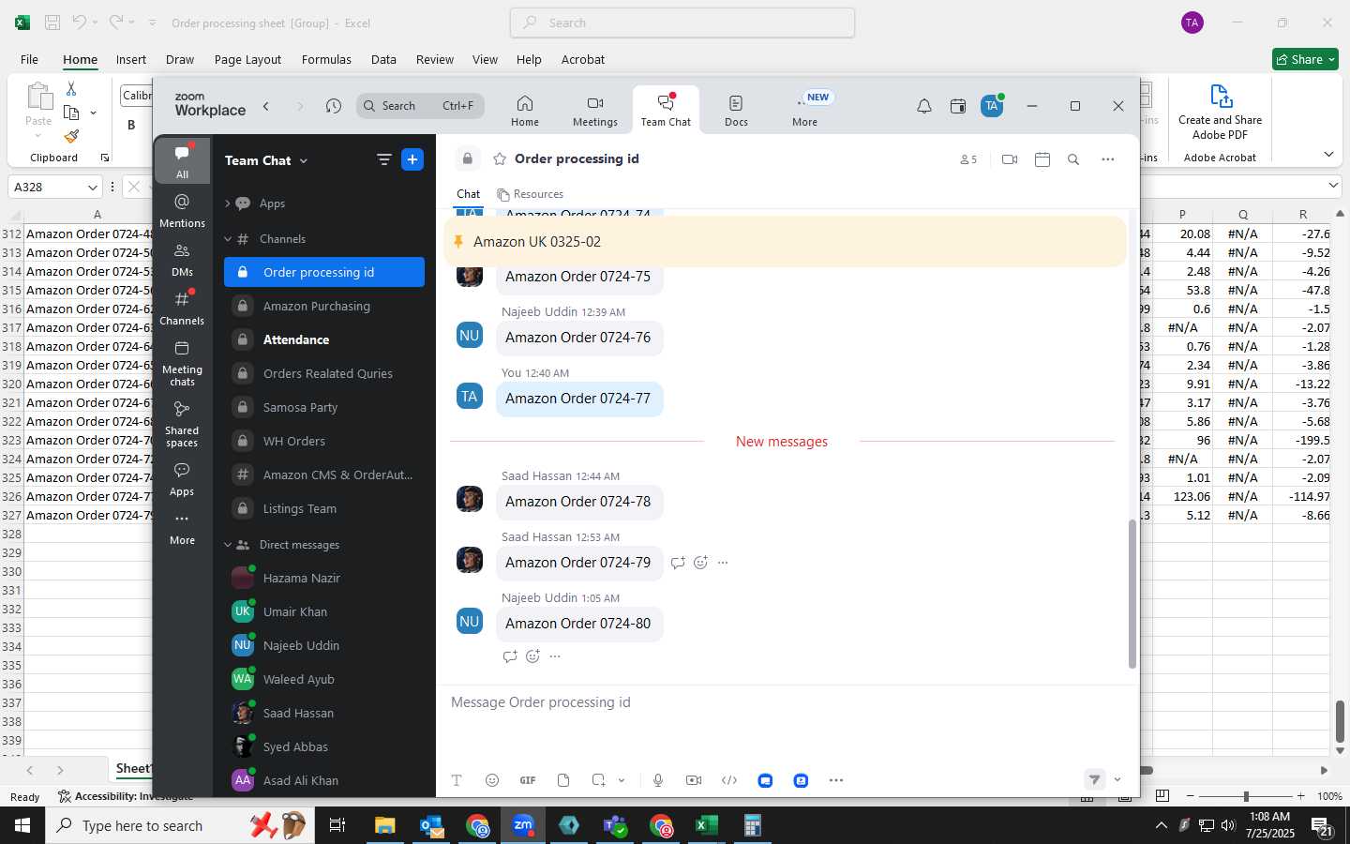This screenshot has height=844, width=1350.
Task: Open Team Chat filter icon
Action: 383,159
